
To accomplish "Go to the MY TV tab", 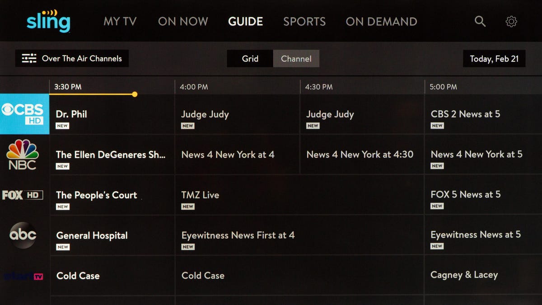I will pyautogui.click(x=120, y=21).
